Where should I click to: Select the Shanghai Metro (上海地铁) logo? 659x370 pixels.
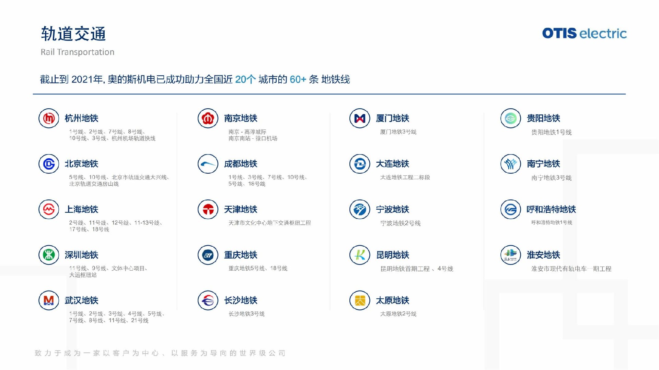coord(49,209)
